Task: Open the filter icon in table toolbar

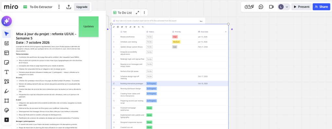Action: point(126,27)
